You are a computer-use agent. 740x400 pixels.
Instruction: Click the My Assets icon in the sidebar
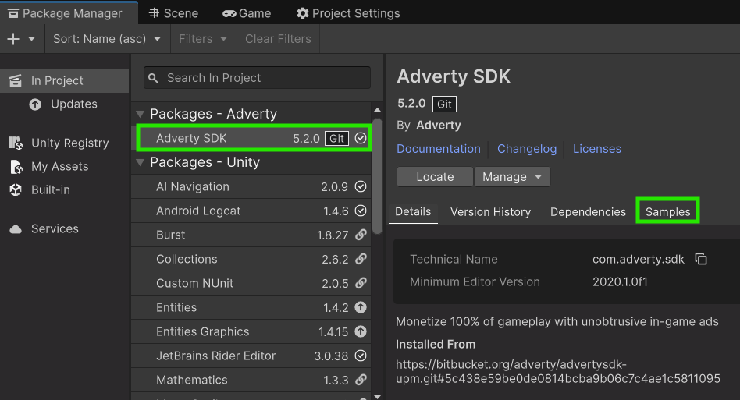(16, 167)
